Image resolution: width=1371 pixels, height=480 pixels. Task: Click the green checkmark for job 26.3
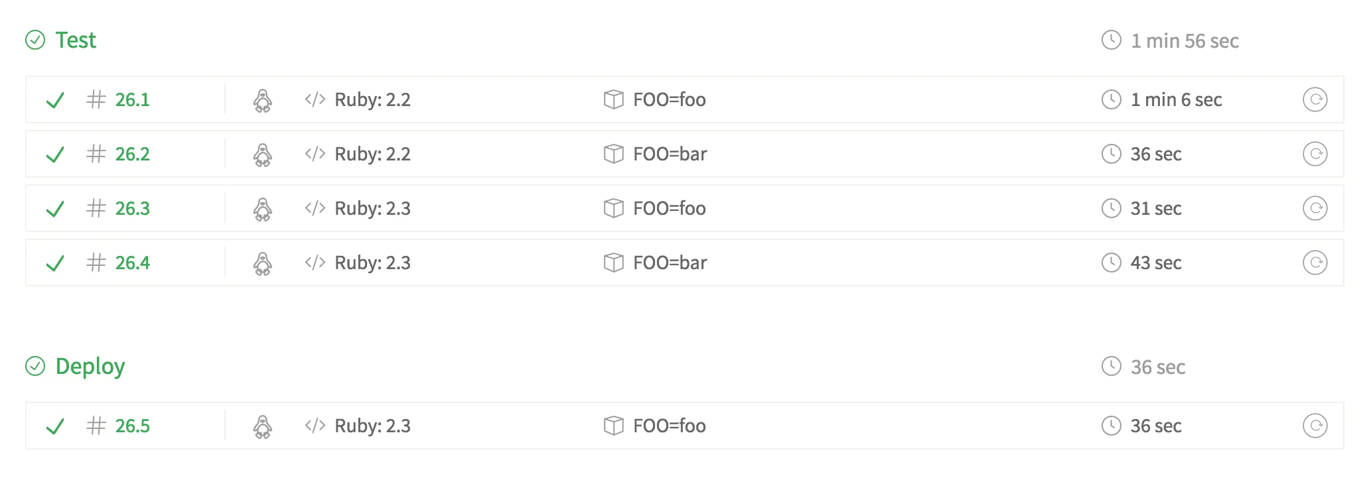coord(55,209)
